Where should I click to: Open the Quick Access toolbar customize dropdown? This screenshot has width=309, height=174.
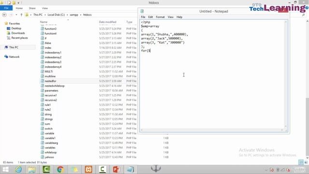18,3
